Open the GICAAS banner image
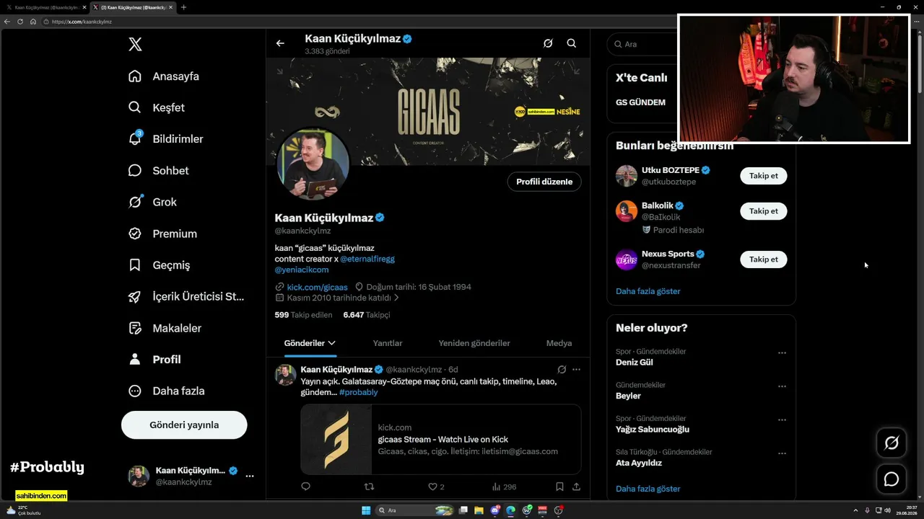The height and width of the screenshot is (519, 924). [428, 112]
